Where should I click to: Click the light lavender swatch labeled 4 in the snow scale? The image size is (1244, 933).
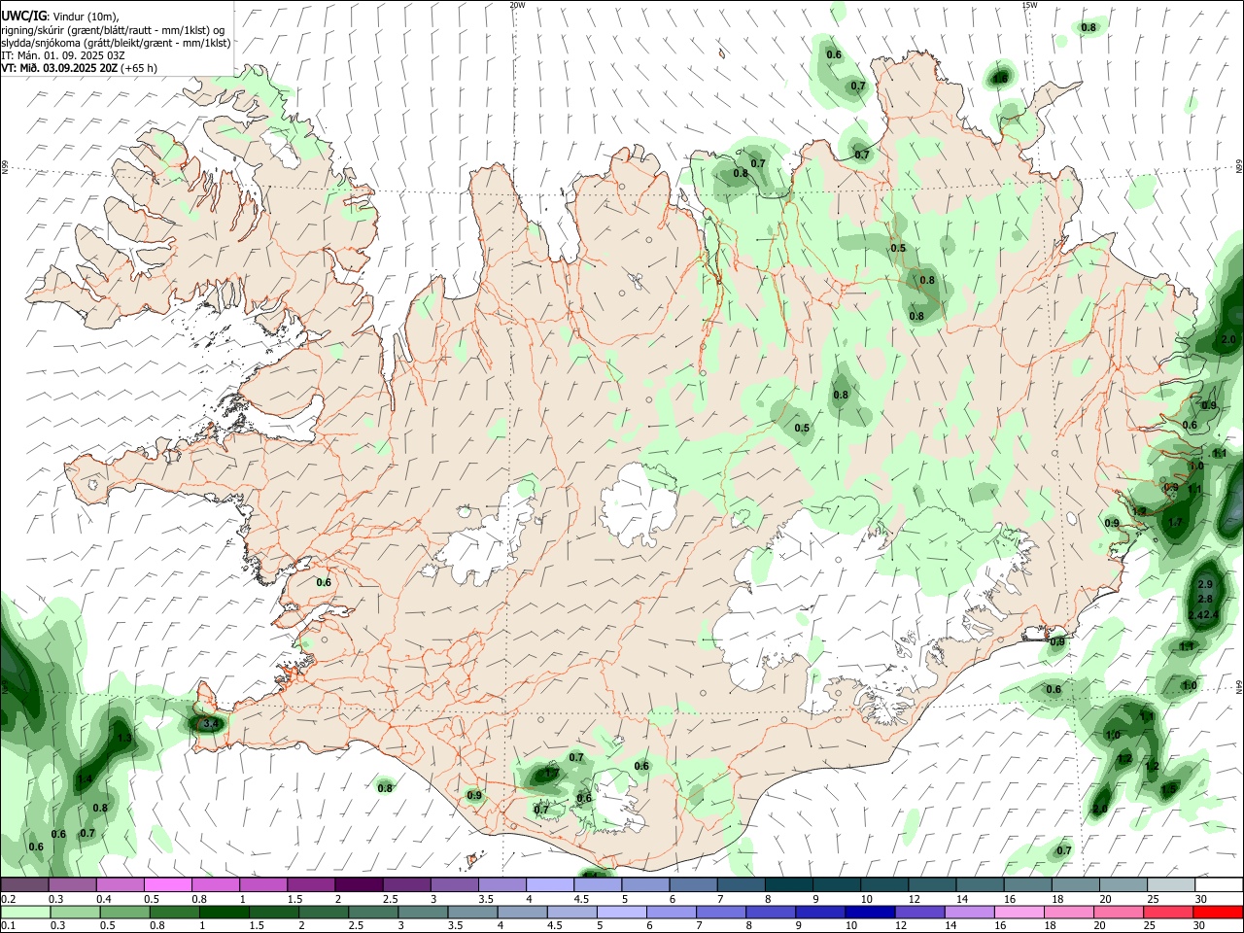click(x=549, y=885)
